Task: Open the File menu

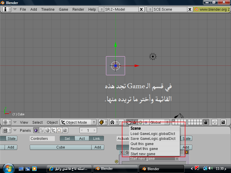Action: [23, 10]
